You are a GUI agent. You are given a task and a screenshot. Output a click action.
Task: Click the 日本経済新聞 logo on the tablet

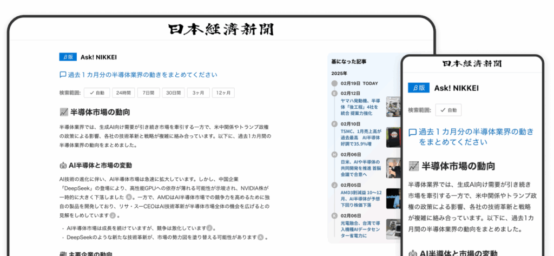(221, 30)
